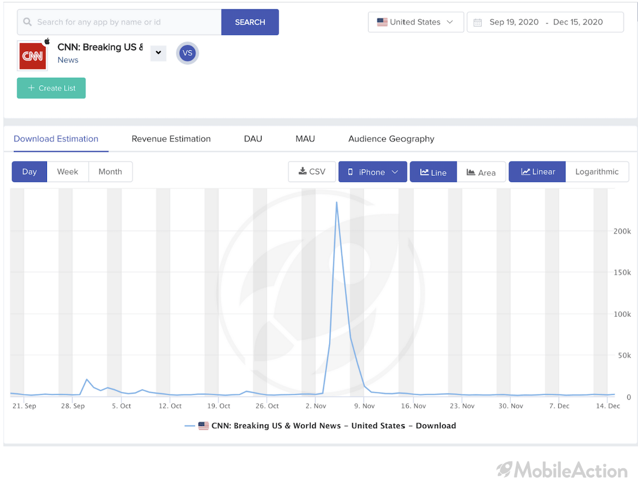Click the download peak in early November
This screenshot has height=500, width=638.
pos(336,202)
